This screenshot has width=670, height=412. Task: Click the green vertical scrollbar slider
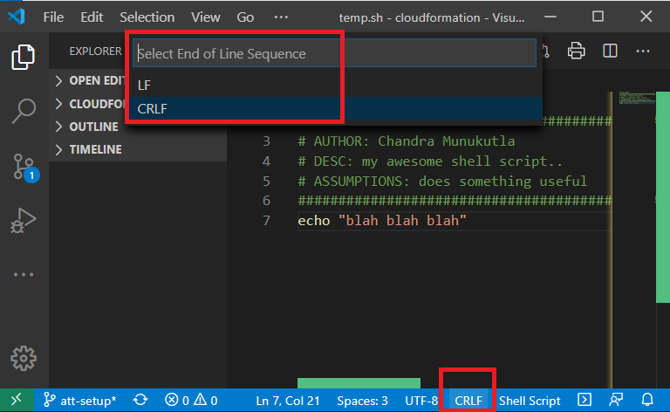click(663, 197)
